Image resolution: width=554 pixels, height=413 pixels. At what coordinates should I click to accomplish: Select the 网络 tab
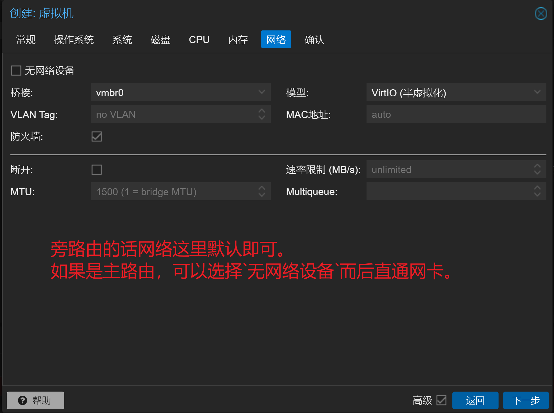276,39
